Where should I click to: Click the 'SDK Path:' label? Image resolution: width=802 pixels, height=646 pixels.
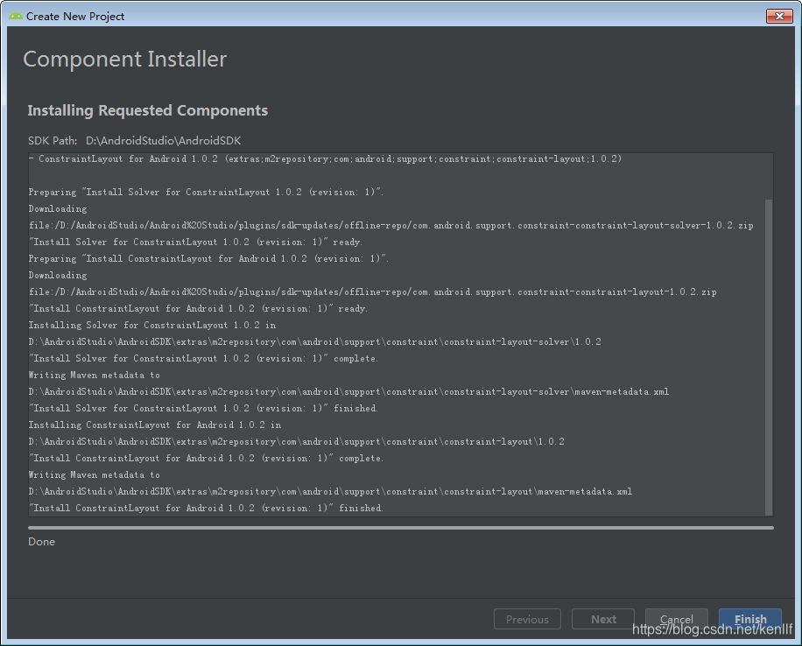coord(53,141)
